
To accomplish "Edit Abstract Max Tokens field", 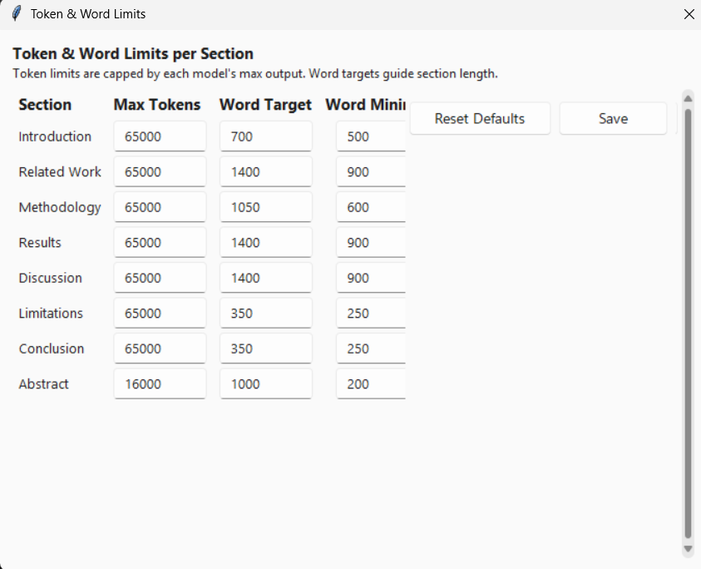I will pyautogui.click(x=160, y=383).
